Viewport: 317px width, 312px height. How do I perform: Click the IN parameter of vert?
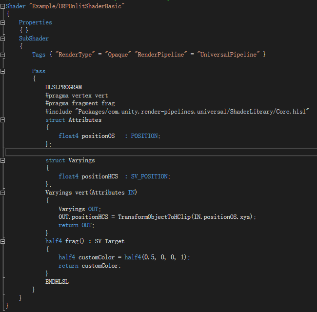(x=131, y=193)
